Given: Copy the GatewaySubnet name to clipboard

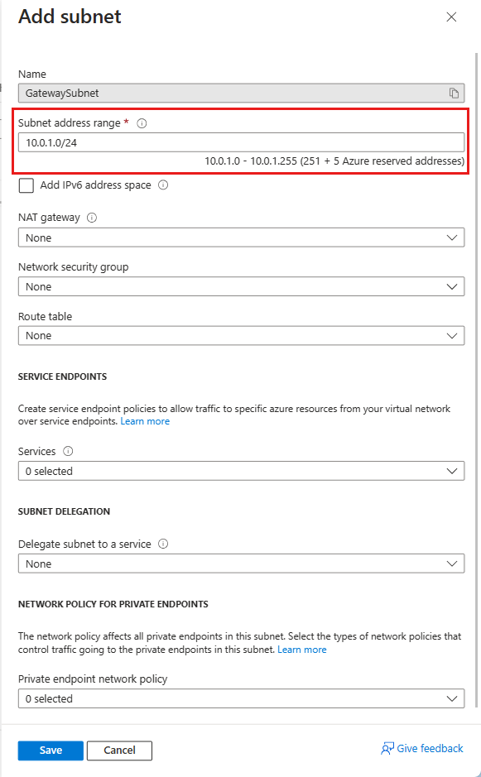Looking at the screenshot, I should pos(454,94).
